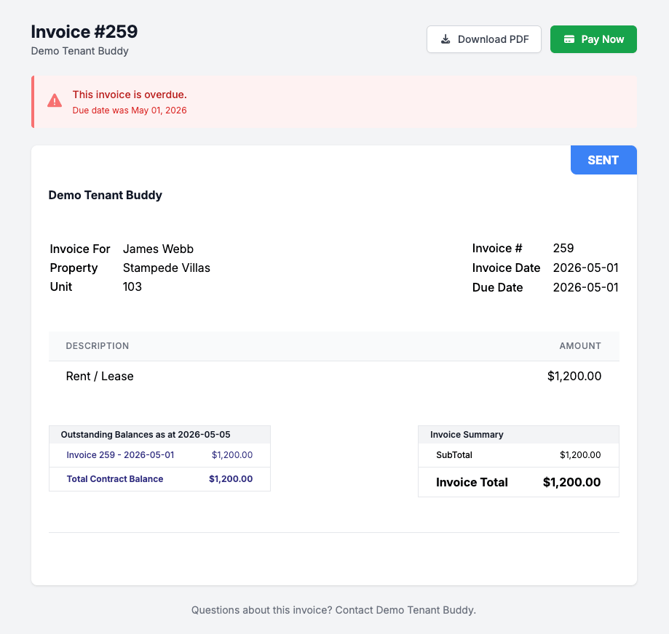The image size is (669, 634).
Task: Click the tenant name James Webb
Action: 158,249
